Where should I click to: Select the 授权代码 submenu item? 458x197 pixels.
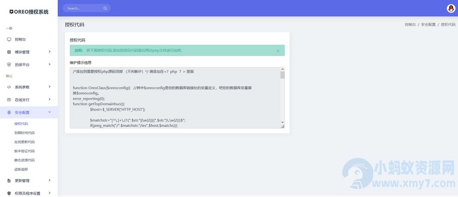click(x=21, y=124)
